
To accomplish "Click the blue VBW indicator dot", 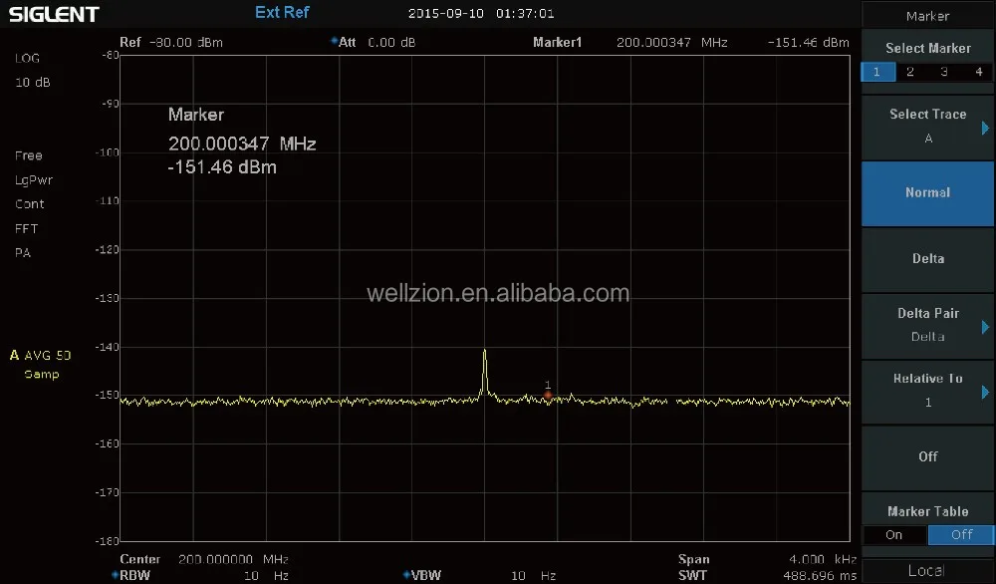I will (406, 575).
